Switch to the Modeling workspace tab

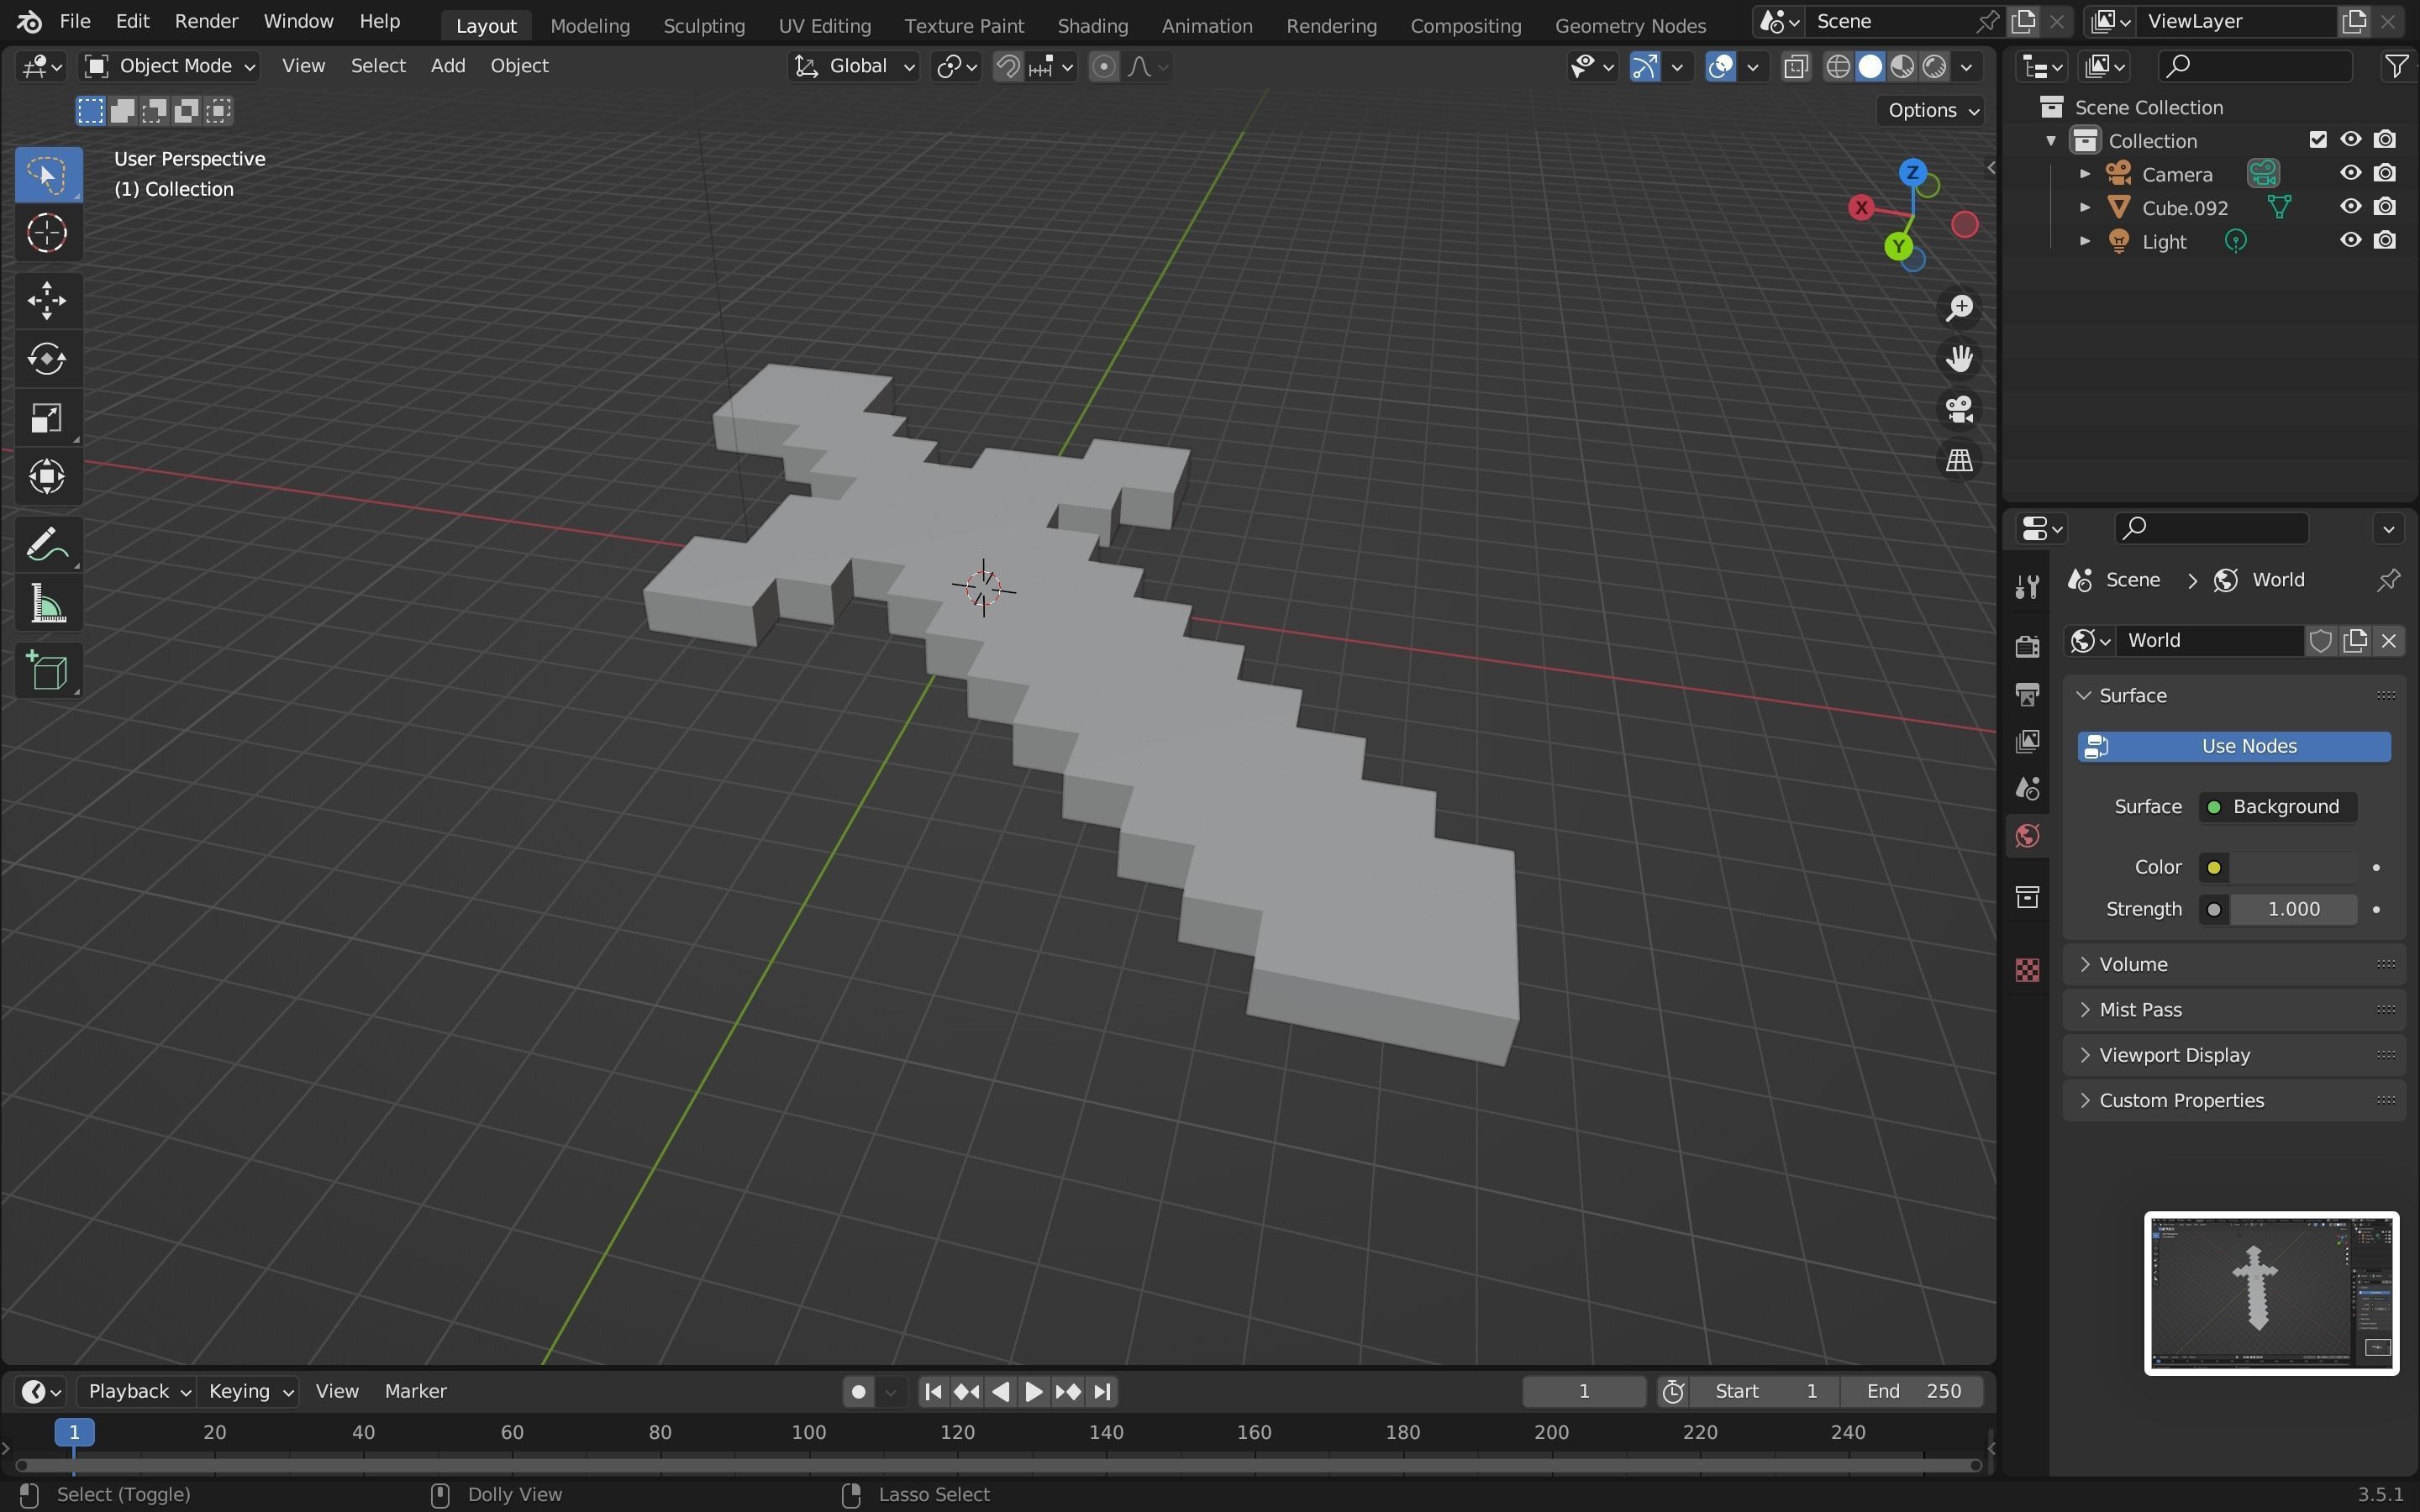590,25
